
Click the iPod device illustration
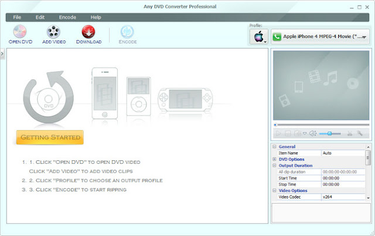pos(138,96)
